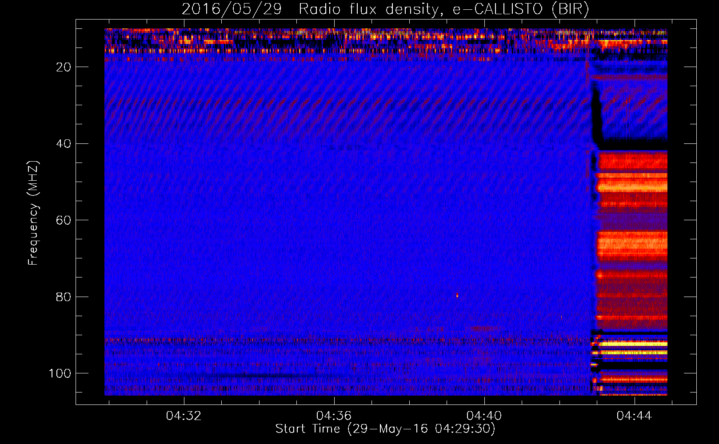Click the frequency tick label "100"
Image resolution: width=719 pixels, height=444 pixels.
[x=60, y=373]
